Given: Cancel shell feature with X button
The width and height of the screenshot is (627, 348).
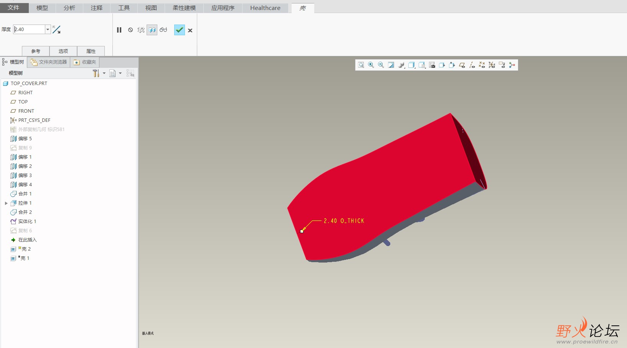Looking at the screenshot, I should (190, 30).
